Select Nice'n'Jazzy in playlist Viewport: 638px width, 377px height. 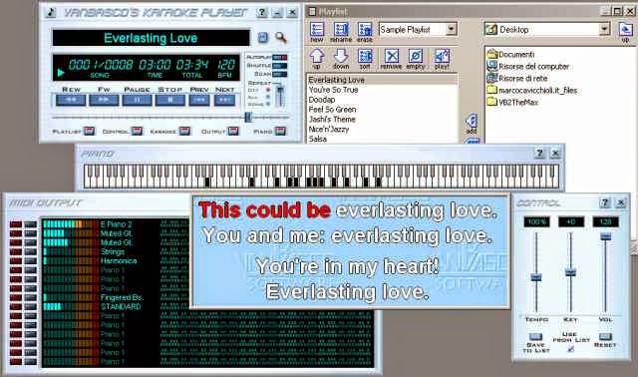tap(382, 129)
